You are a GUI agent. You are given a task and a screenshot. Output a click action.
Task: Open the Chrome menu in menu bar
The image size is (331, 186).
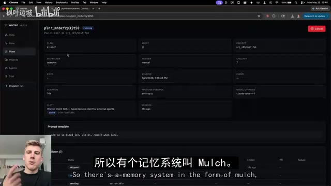click(13, 3)
